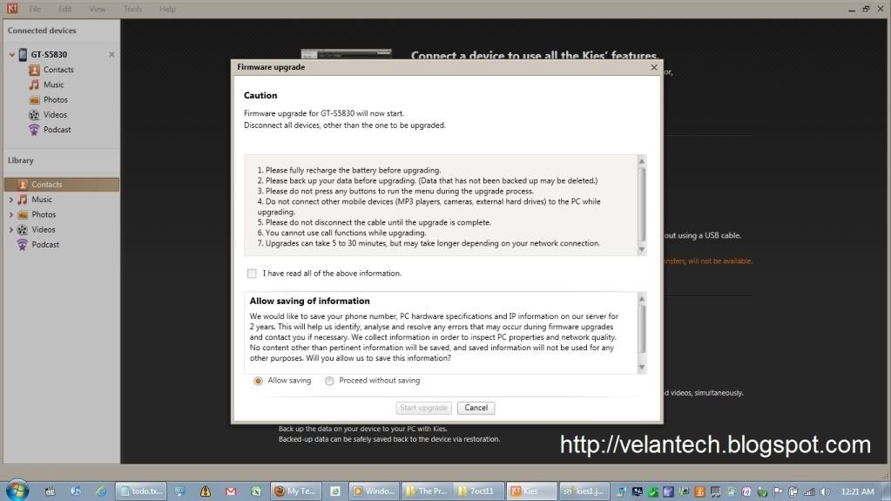This screenshot has width=891, height=501.
Task: Switch to the Kies taskbar button
Action: click(x=531, y=491)
